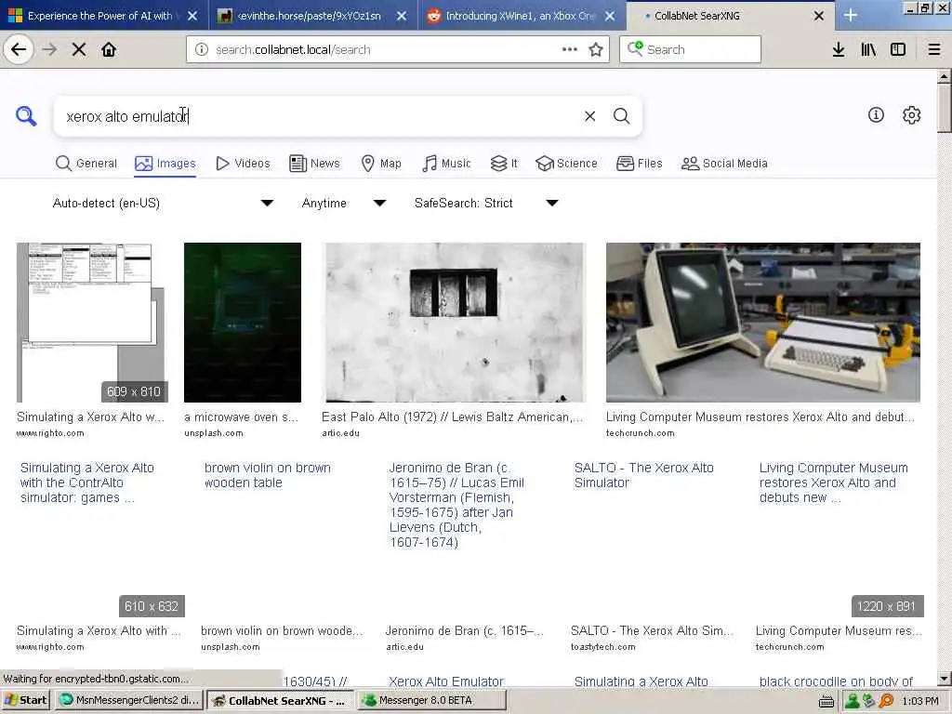952x714 pixels.
Task: Bookmark this page with the star icon
Action: pyautogui.click(x=596, y=50)
